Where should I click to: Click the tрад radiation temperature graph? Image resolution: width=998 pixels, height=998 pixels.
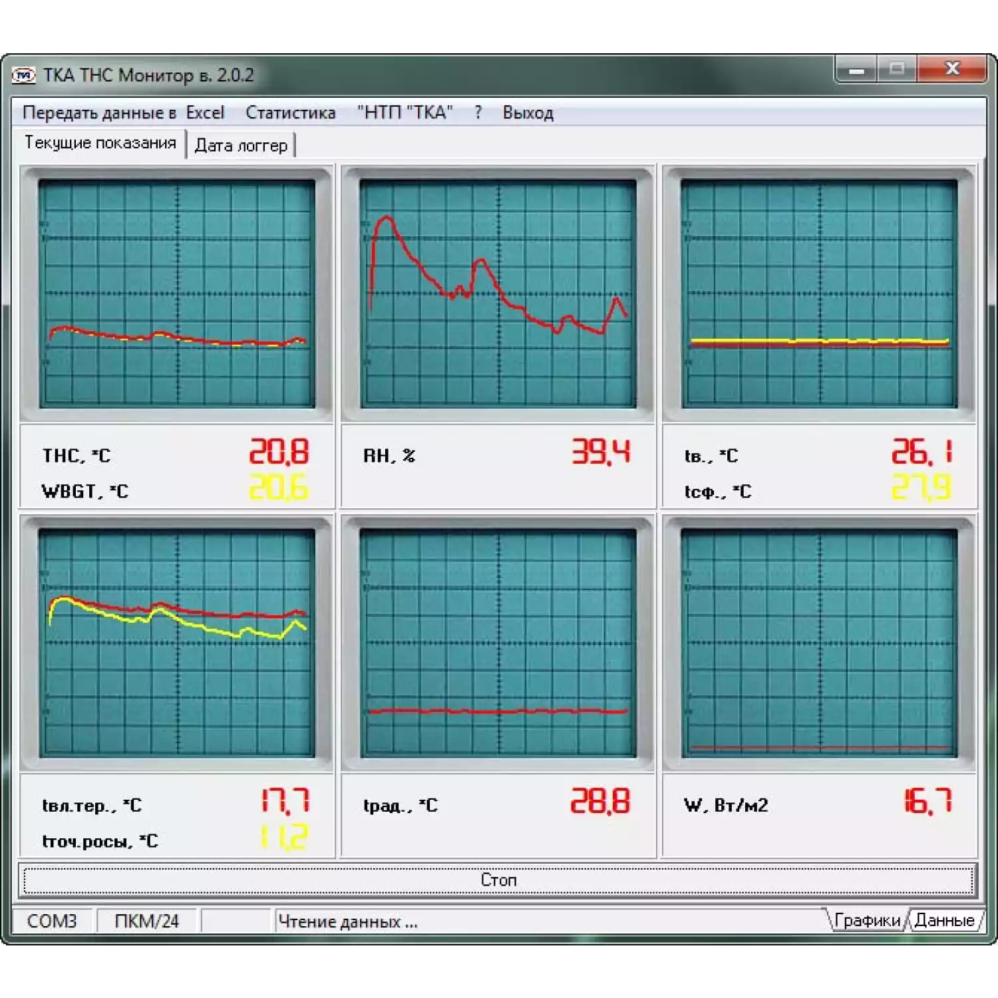pos(498,643)
